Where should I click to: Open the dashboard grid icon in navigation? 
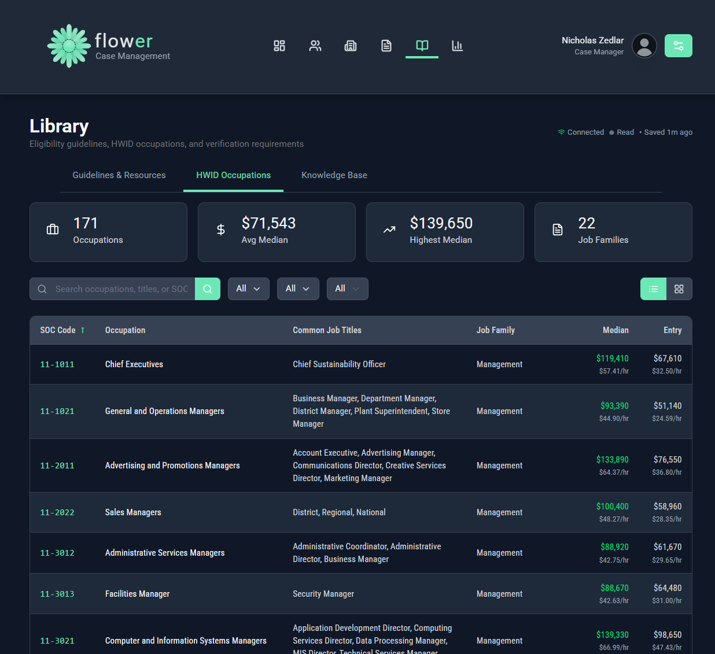279,46
